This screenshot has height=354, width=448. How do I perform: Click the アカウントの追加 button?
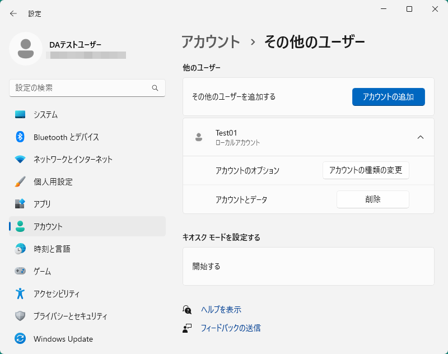point(388,96)
